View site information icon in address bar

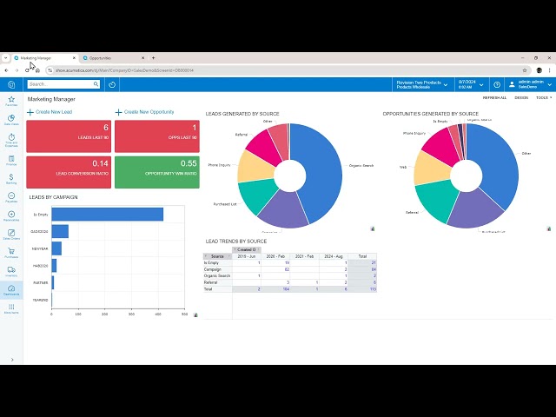click(50, 70)
